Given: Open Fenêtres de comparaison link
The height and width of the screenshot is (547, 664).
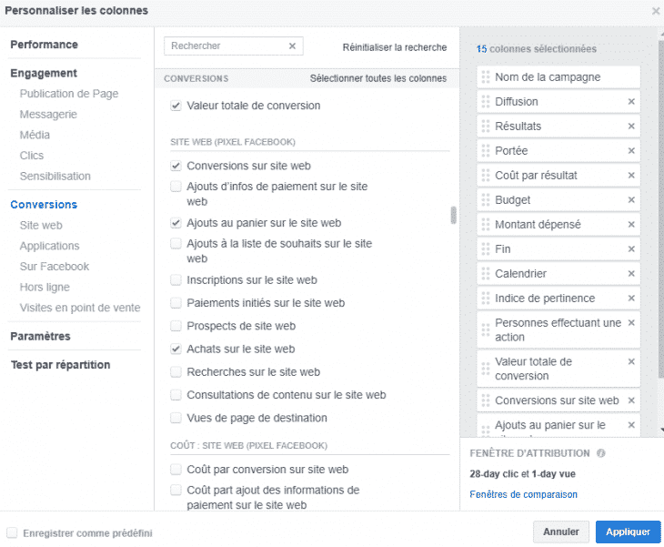Looking at the screenshot, I should [x=523, y=494].
